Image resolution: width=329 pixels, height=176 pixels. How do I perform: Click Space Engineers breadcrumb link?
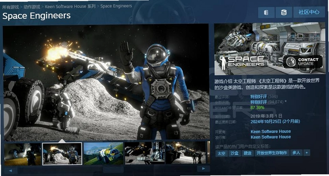click(x=116, y=6)
